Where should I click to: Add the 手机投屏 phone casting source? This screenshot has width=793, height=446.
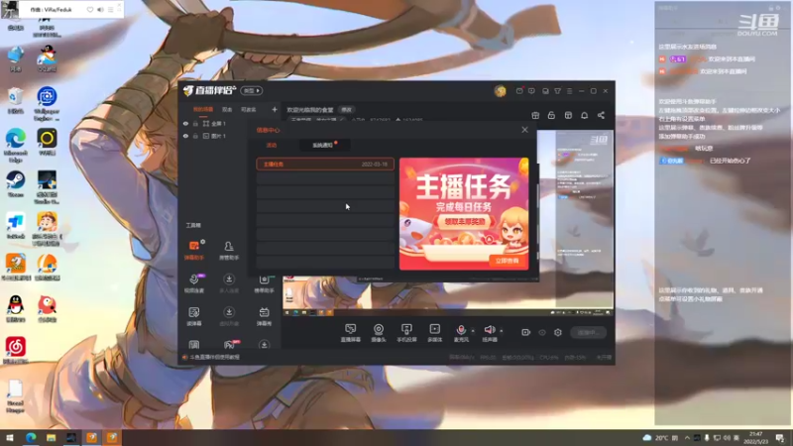[406, 333]
